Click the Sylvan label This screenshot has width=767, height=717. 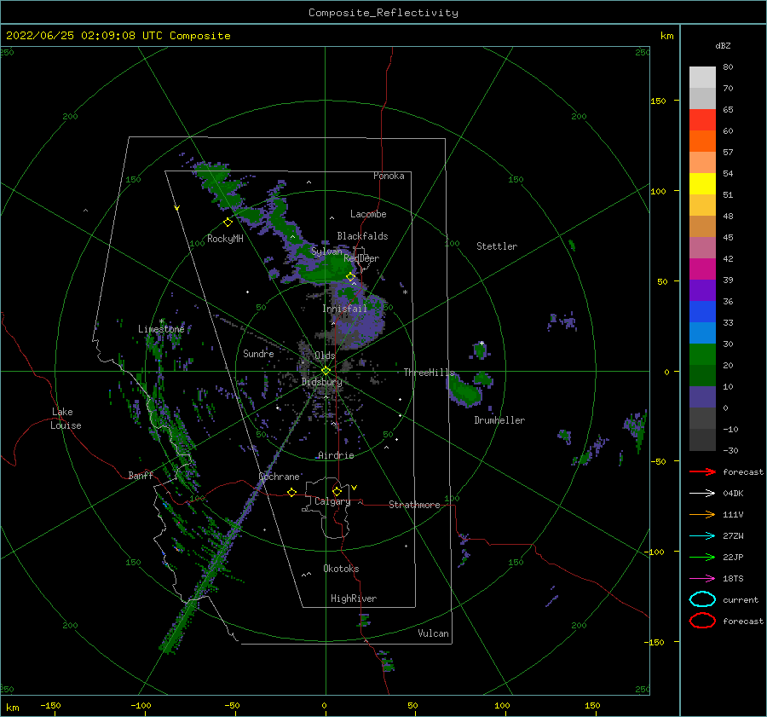point(326,252)
